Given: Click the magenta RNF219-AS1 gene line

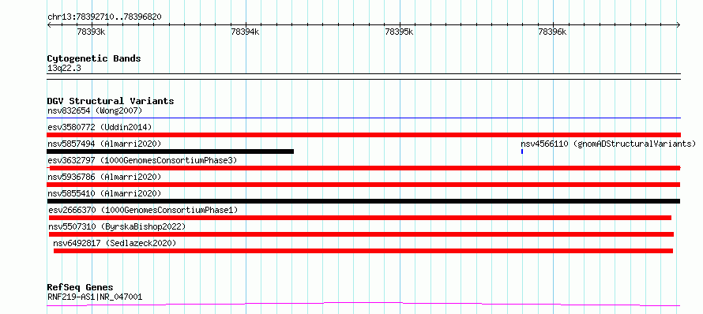Looking at the screenshot, I should [x=363, y=305].
